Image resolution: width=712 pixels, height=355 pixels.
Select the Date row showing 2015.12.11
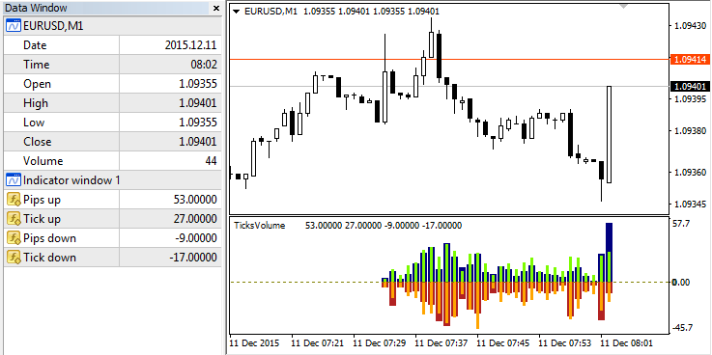coord(112,45)
